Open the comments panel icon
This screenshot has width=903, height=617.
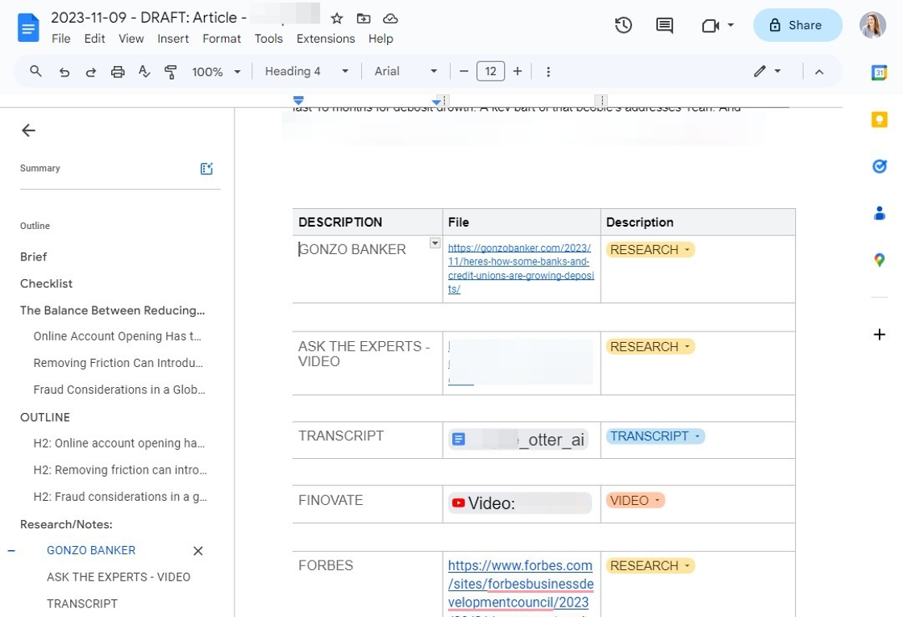(x=664, y=25)
